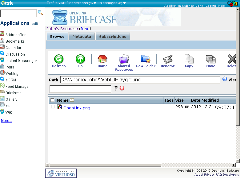Click the More... applications link
This screenshot has width=241, height=179.
pos(6,121)
